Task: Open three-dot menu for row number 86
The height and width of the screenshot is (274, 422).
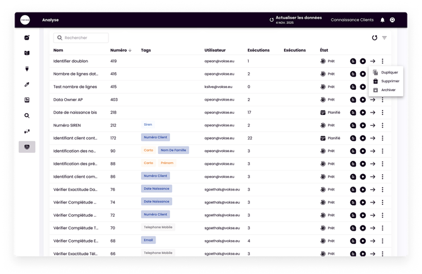Action: pos(382,177)
